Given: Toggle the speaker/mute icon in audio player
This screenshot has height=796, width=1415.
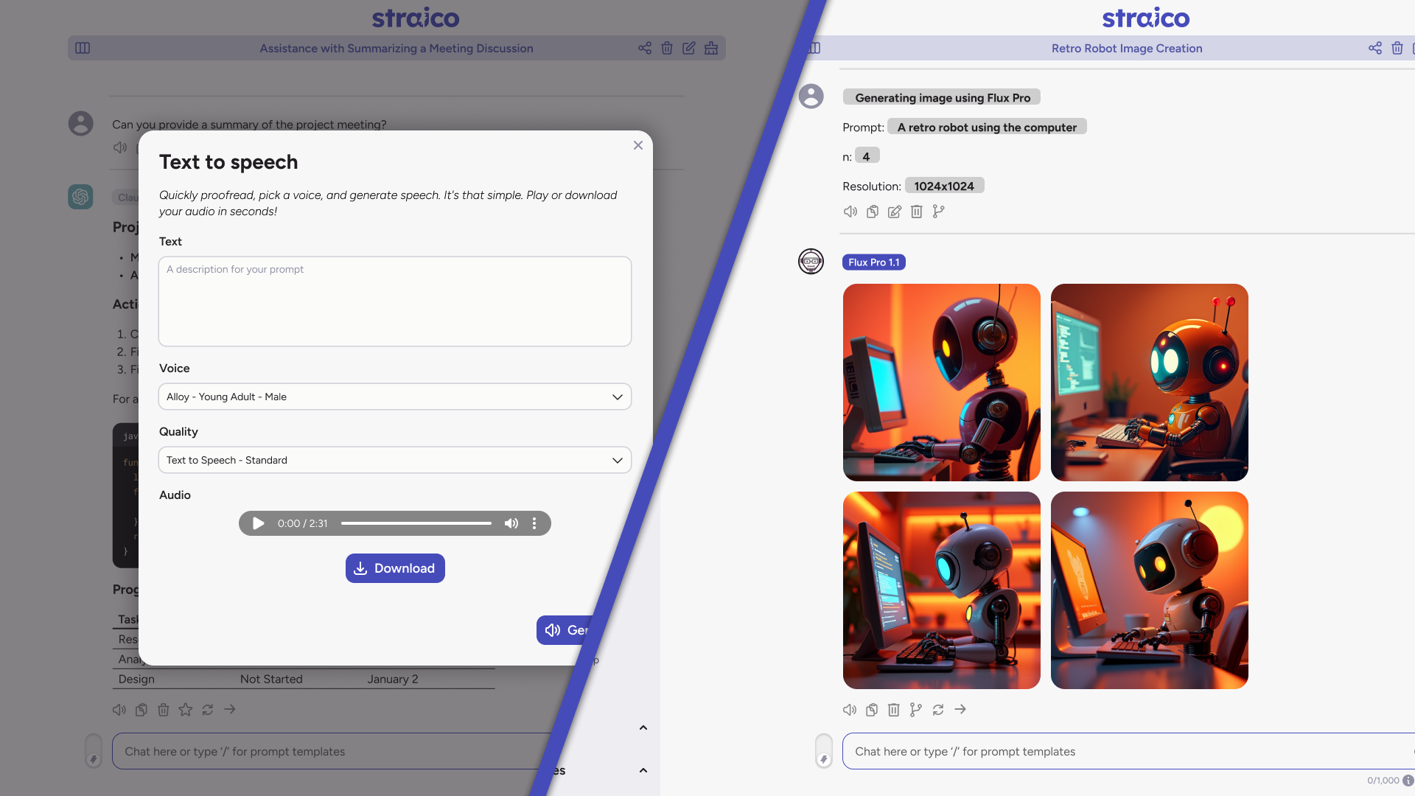Looking at the screenshot, I should tap(509, 523).
